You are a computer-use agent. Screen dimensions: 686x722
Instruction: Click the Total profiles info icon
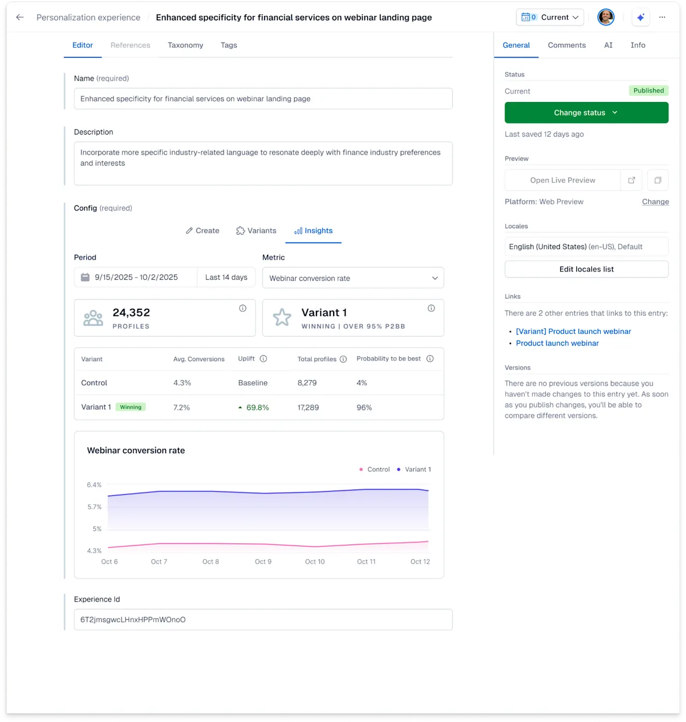pyautogui.click(x=343, y=359)
